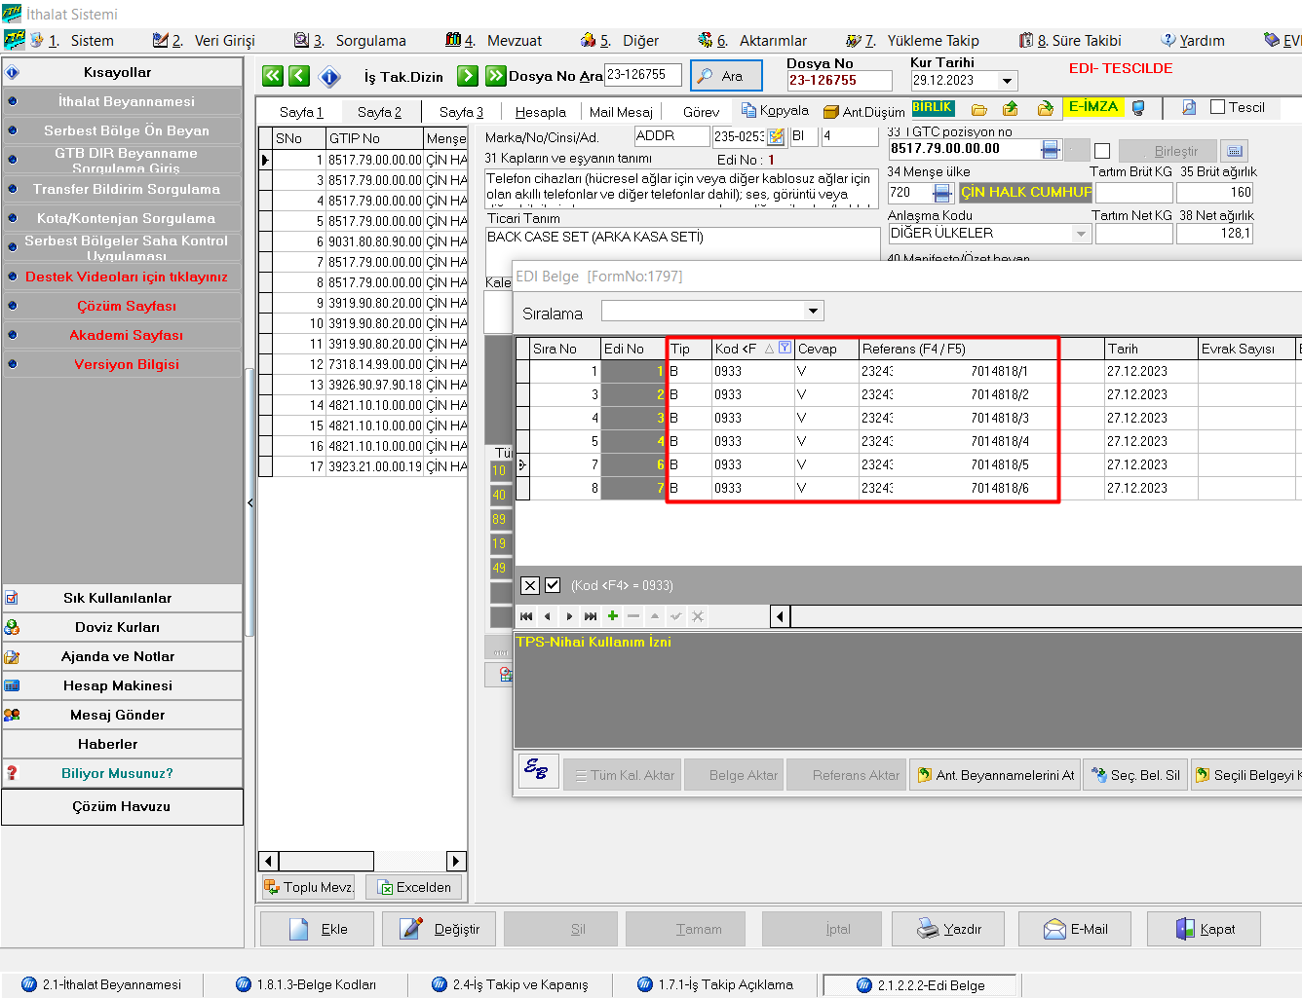Image resolution: width=1302 pixels, height=998 pixels.
Task: Click the filter icon on the Kod column
Action: coord(785,348)
